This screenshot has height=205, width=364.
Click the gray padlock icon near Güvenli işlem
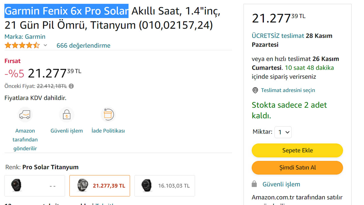255,184
